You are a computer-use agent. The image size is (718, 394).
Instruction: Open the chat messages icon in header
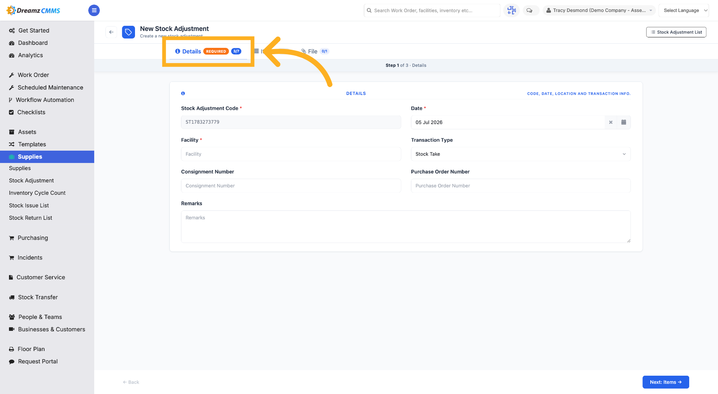click(x=529, y=10)
